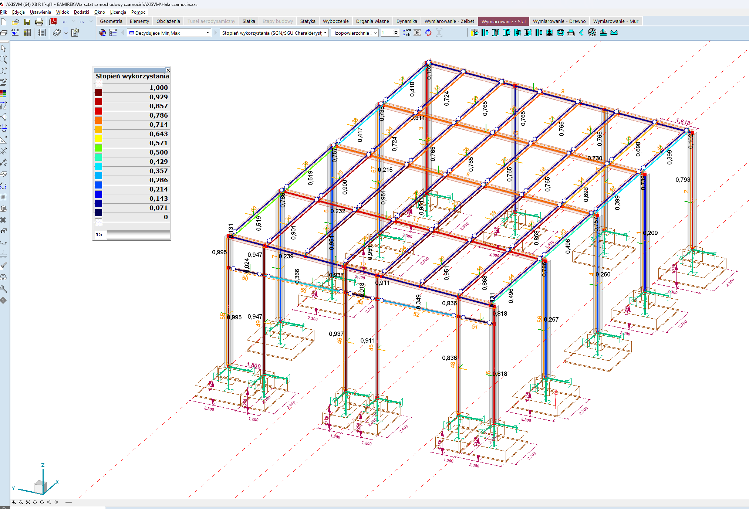Open the Widok menu
Screen dimensions: 749x509
click(62, 12)
